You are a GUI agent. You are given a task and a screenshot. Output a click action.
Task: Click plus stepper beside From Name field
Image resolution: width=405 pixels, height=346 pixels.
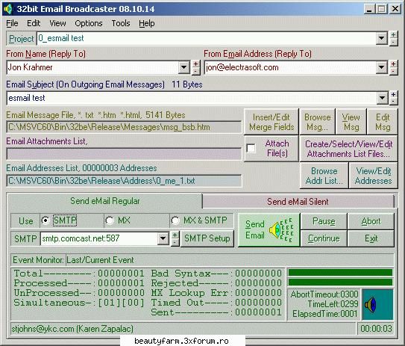[195, 64]
